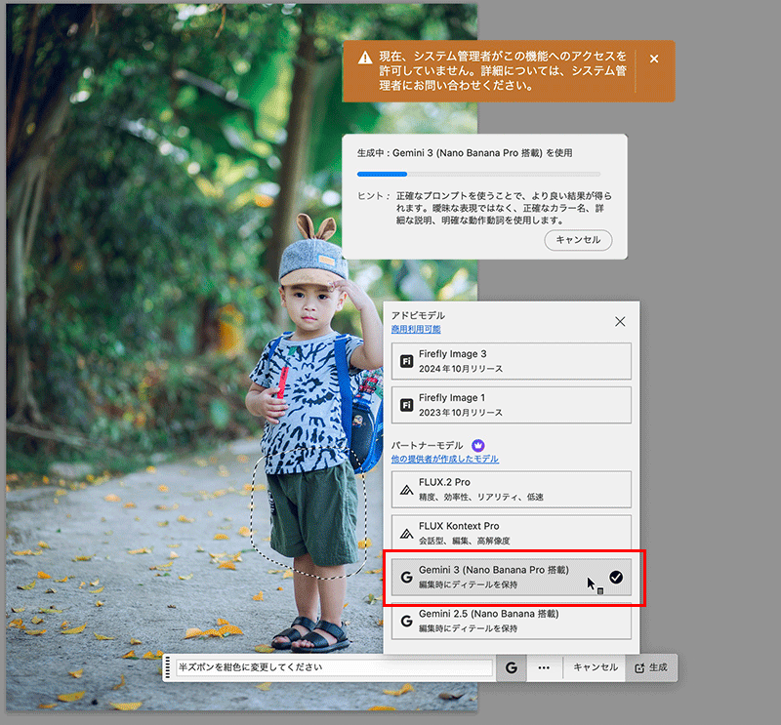Click the warning triangle icon in alert
Screen dimensions: 781x725
click(363, 59)
